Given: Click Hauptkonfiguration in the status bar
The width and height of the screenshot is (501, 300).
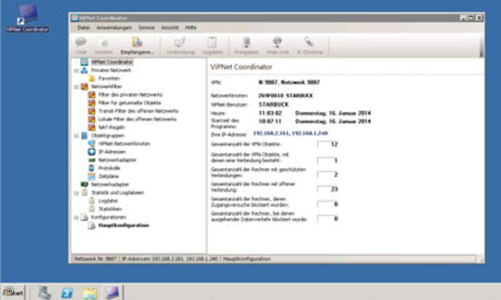Looking at the screenshot, I should pos(247,259).
